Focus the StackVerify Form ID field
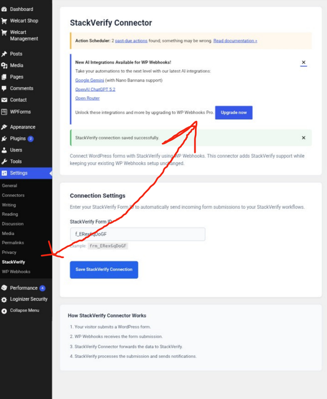The width and height of the screenshot is (327, 399). (138, 234)
